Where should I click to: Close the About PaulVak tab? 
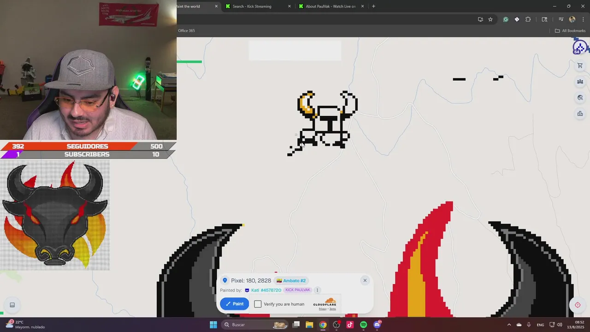pyautogui.click(x=362, y=6)
